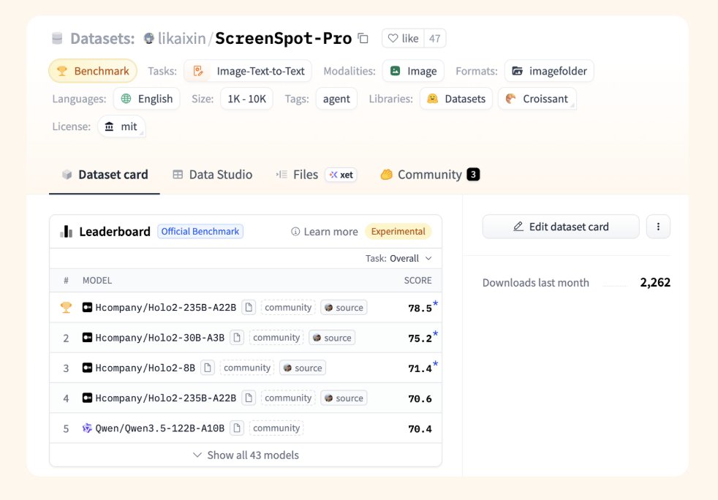Click document icon for Qwen3.5-122B-A10B
This screenshot has height=500, width=718.
pyautogui.click(x=237, y=428)
